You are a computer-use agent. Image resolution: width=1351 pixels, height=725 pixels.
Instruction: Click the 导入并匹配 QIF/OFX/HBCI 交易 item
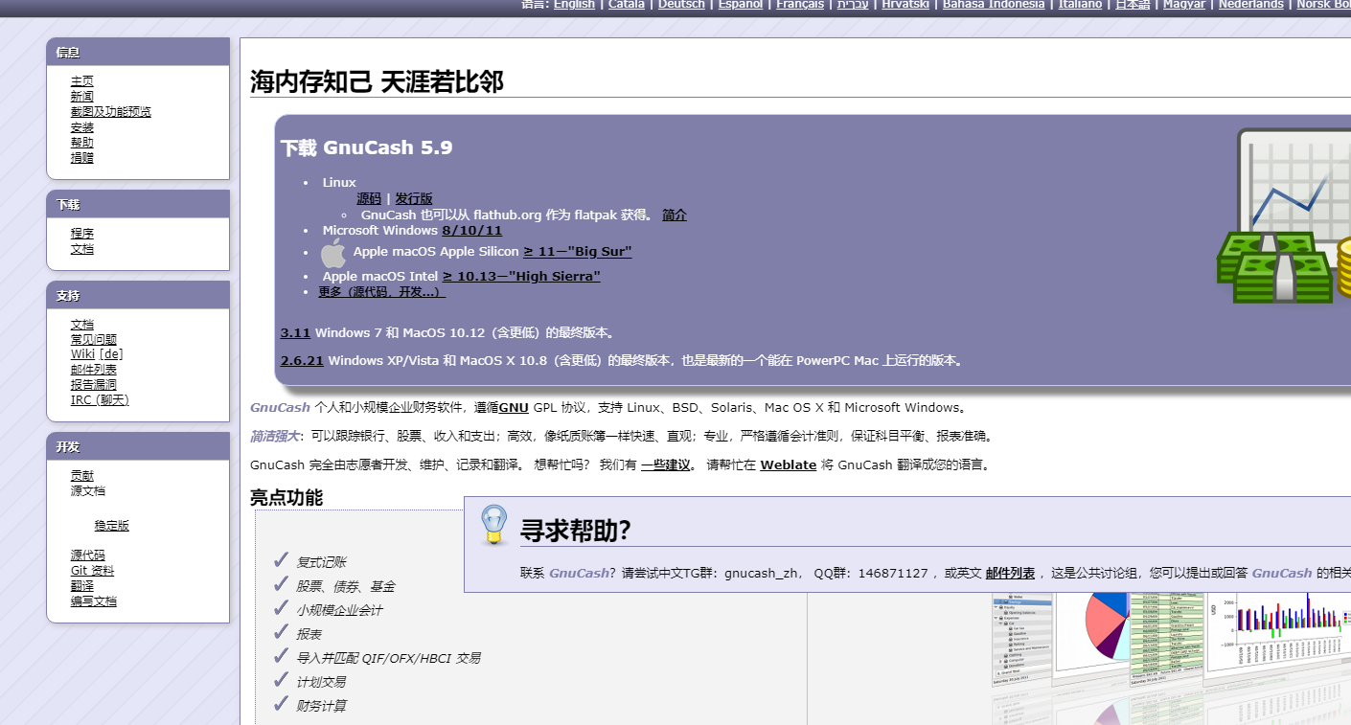[388, 659]
